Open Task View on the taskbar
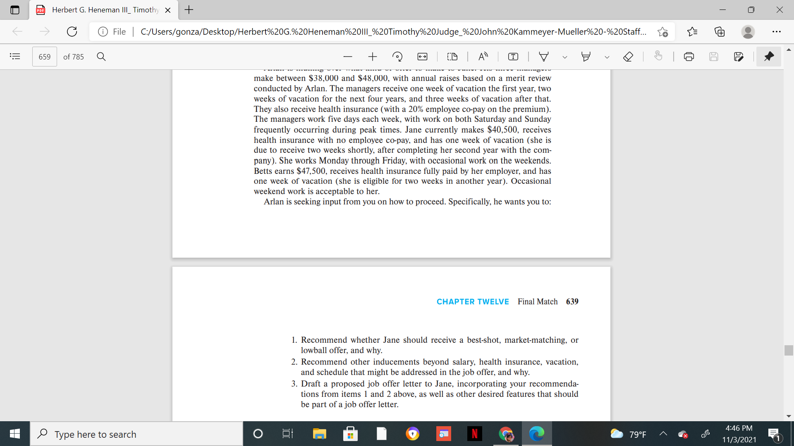The height and width of the screenshot is (446, 794). (287, 434)
